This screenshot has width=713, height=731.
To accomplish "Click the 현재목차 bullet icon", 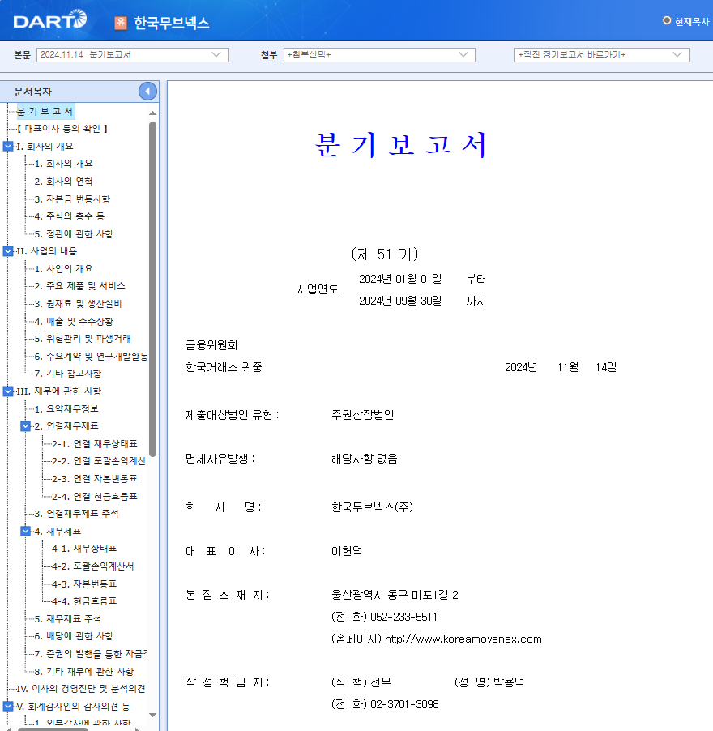I will 667,21.
